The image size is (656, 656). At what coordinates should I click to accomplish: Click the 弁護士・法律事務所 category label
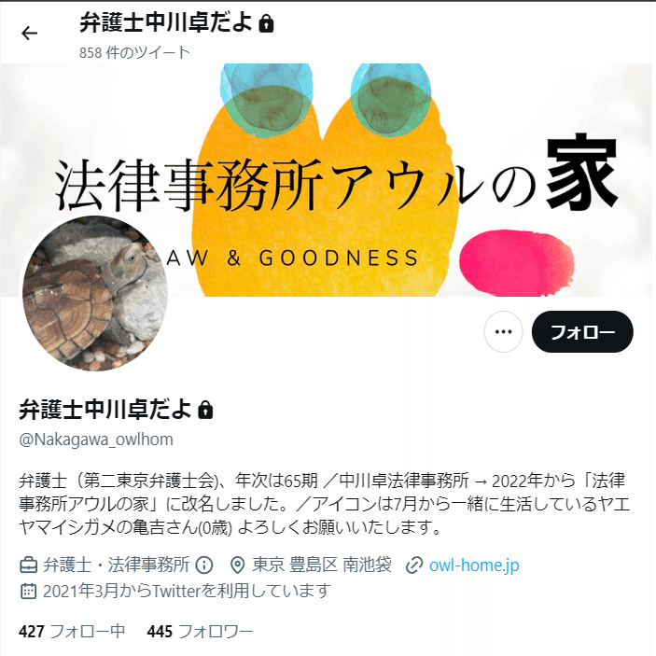click(x=117, y=565)
